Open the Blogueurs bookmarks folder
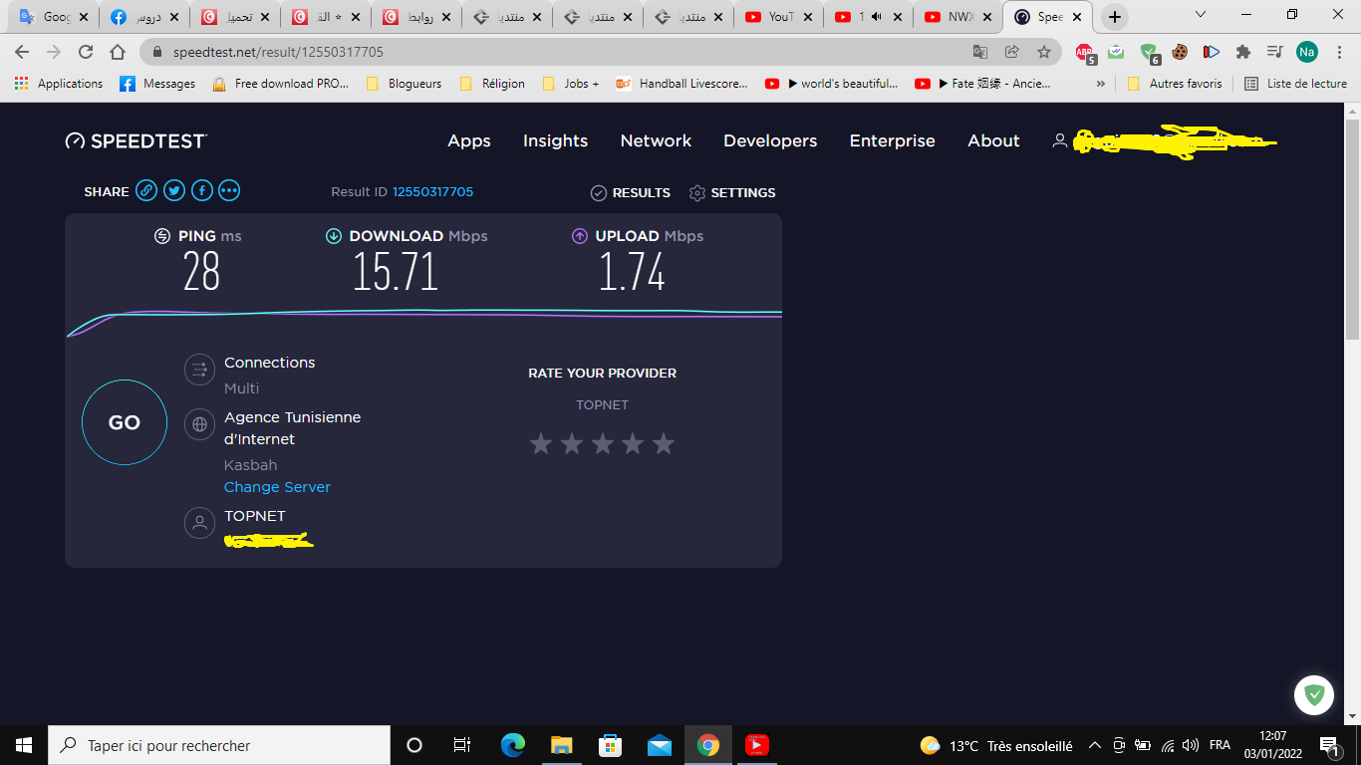This screenshot has height=765, width=1361. click(x=404, y=84)
